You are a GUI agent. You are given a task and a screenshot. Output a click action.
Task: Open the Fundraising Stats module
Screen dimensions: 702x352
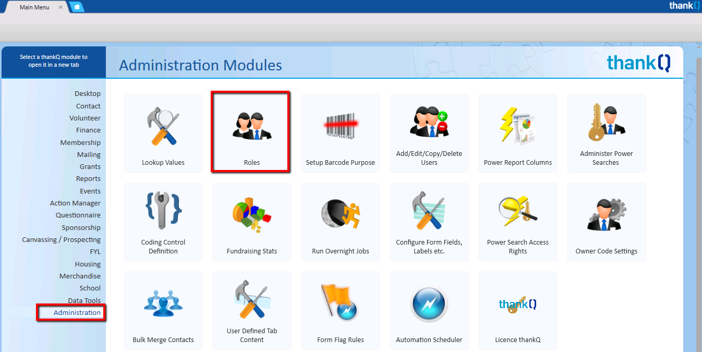(252, 222)
